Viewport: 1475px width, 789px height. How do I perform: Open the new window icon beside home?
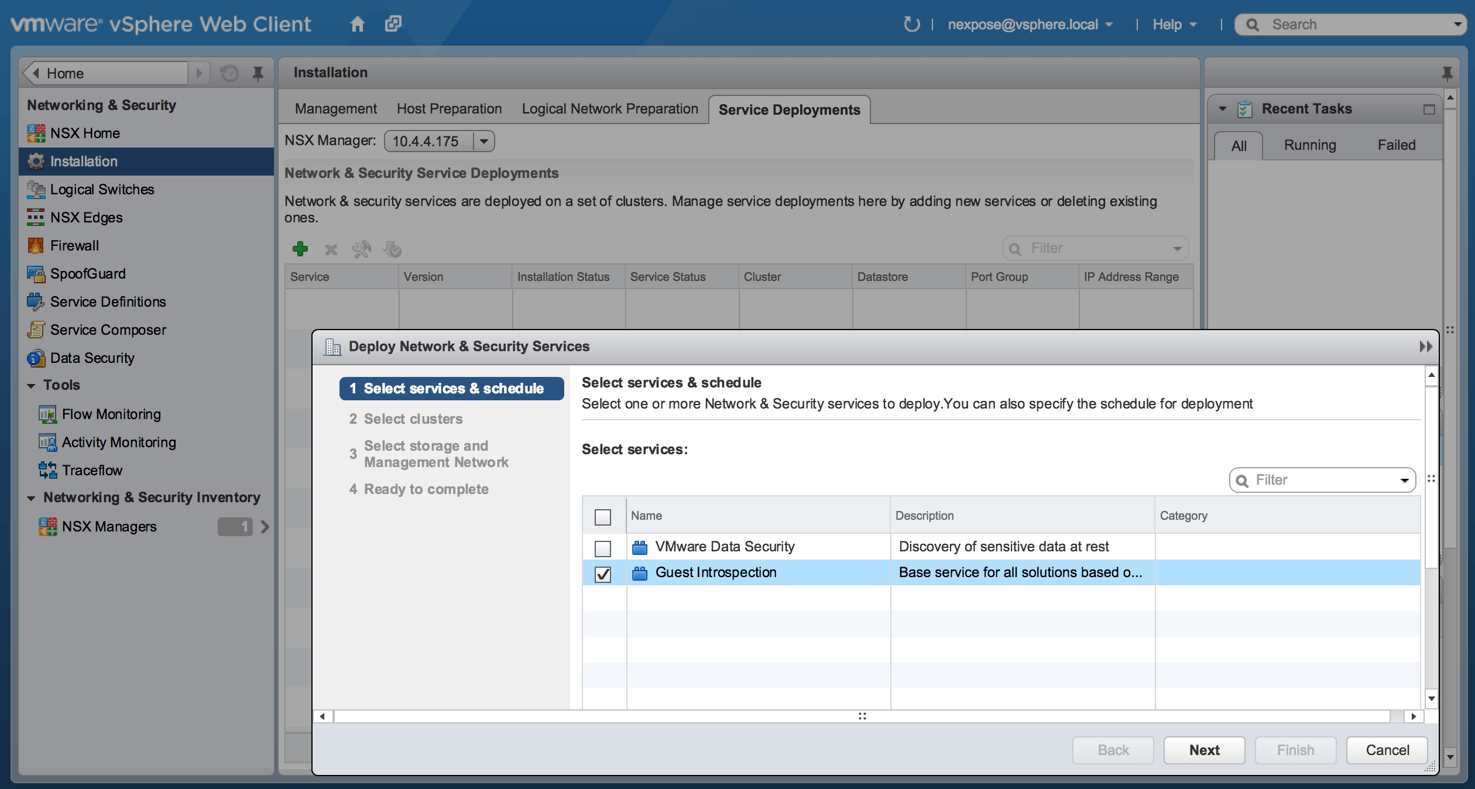tap(393, 24)
